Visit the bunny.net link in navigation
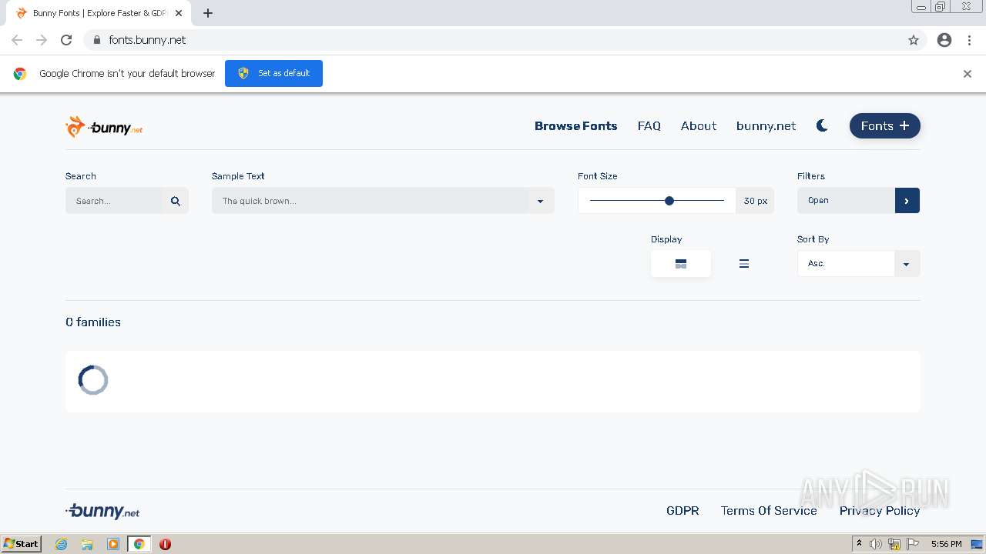Viewport: 986px width, 554px height. pyautogui.click(x=766, y=125)
